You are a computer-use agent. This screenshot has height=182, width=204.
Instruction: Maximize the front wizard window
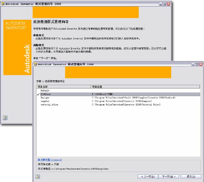[x=197, y=64]
